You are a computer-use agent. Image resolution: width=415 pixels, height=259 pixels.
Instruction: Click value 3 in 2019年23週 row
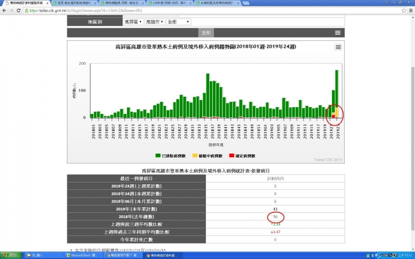click(276, 186)
